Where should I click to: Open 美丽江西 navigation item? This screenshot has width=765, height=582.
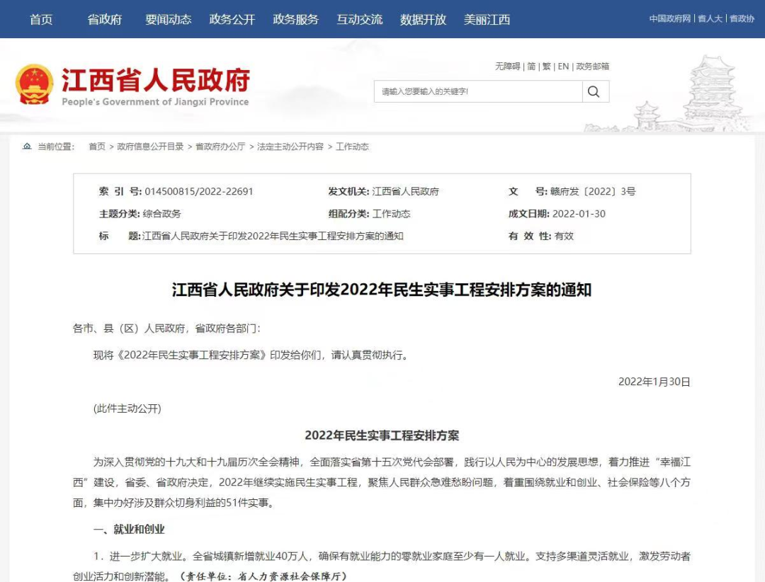point(487,19)
